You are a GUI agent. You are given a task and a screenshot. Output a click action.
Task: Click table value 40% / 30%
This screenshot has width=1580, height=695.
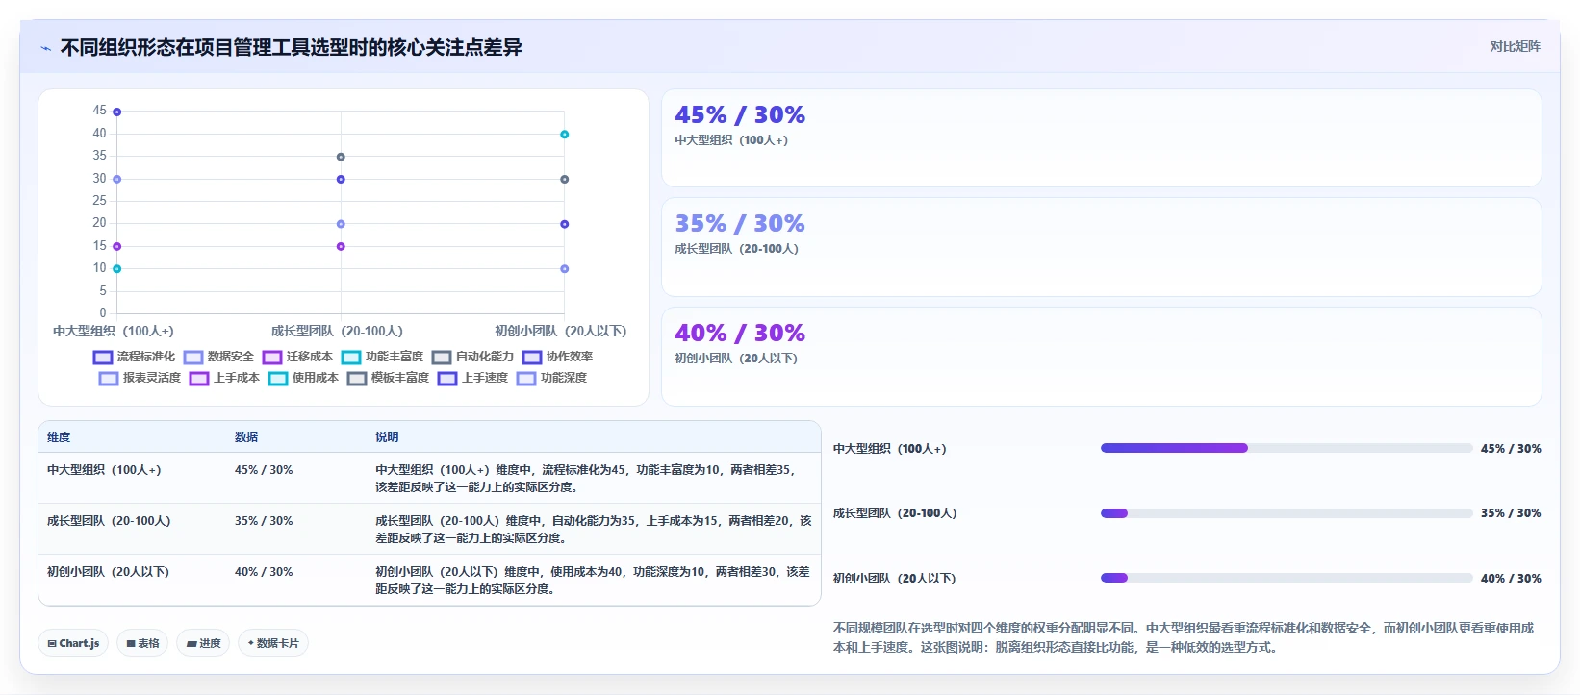264,572
